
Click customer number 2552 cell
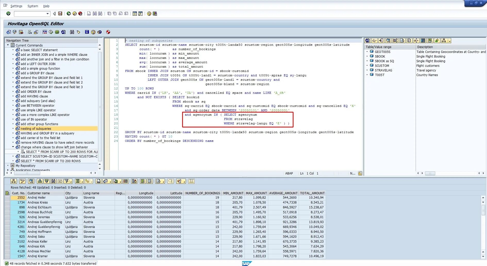pos(18,198)
